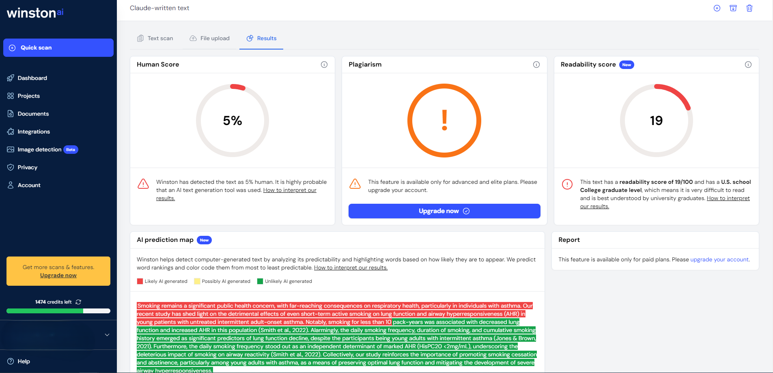Open the Readability score info icon
The height and width of the screenshot is (373, 773).
tap(748, 65)
